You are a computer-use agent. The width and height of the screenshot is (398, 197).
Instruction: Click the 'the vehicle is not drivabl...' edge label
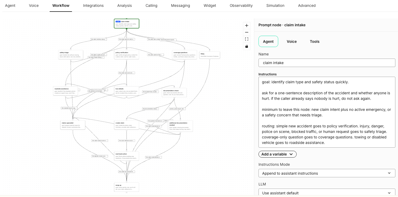96,91
